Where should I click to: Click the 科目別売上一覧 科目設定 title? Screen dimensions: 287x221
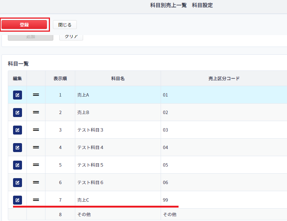pyautogui.click(x=182, y=5)
